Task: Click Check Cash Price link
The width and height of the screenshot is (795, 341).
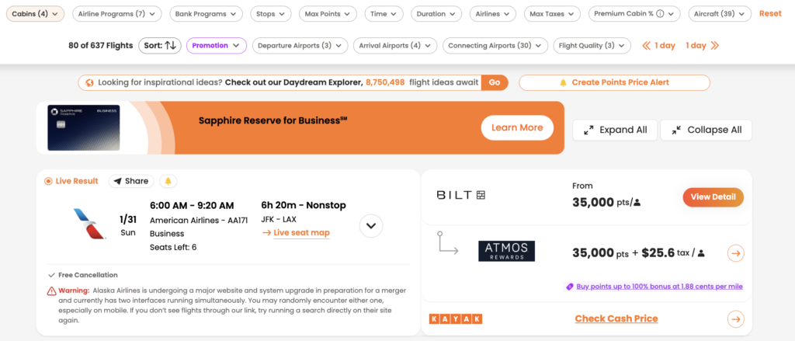Action: pos(616,318)
